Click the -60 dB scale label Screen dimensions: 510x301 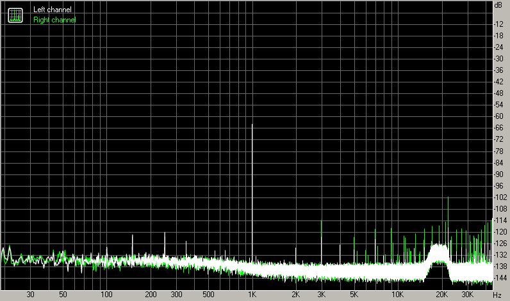tap(498, 116)
